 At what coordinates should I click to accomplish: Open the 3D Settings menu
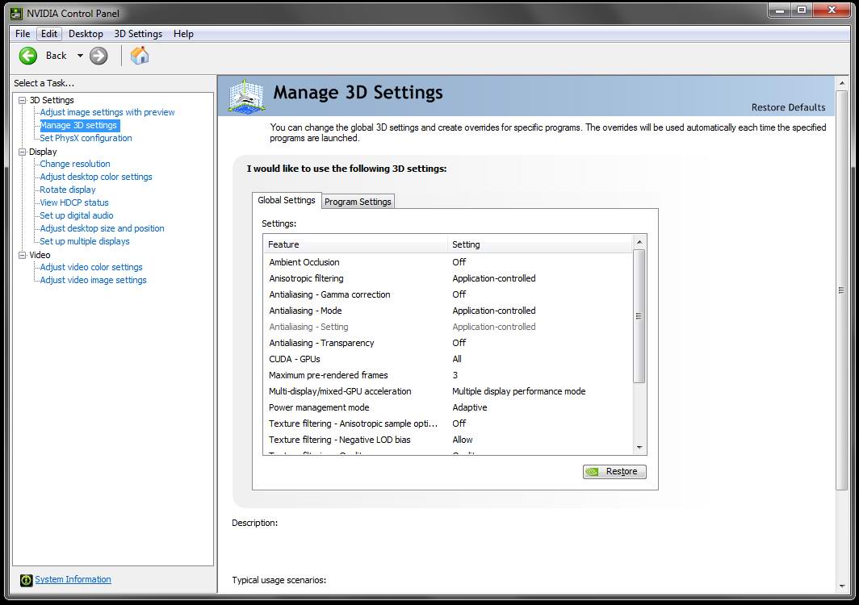click(138, 34)
